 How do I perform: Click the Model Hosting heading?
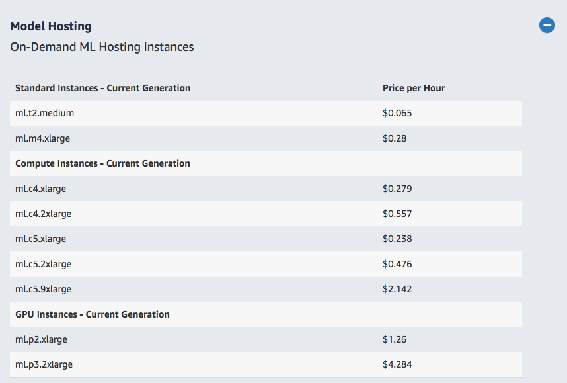point(51,26)
